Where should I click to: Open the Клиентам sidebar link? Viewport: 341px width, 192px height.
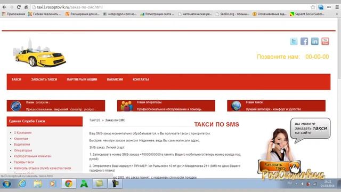21,139
